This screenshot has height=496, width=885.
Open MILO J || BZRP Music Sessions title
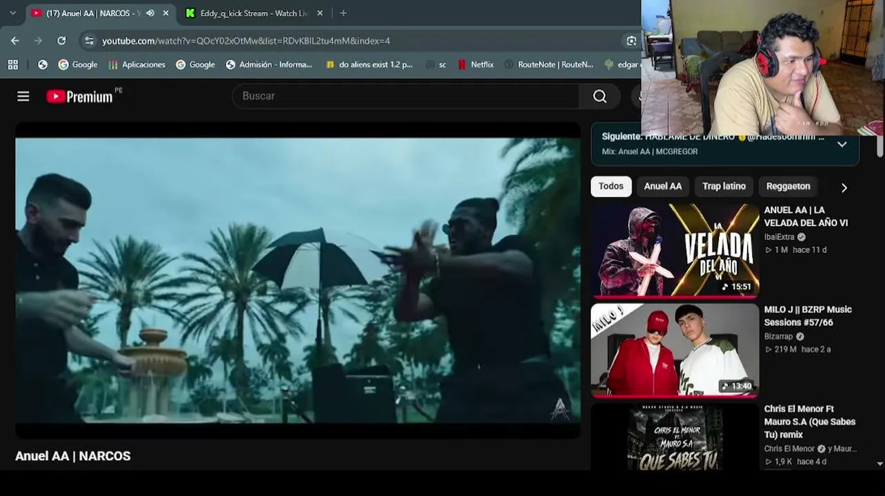[x=808, y=316]
